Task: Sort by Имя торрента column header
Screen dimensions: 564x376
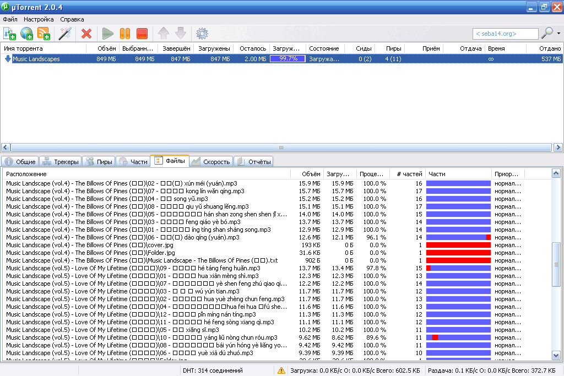Action: [44, 48]
